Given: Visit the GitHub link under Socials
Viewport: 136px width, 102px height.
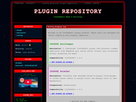Looking at the screenshot, I should [19, 63].
